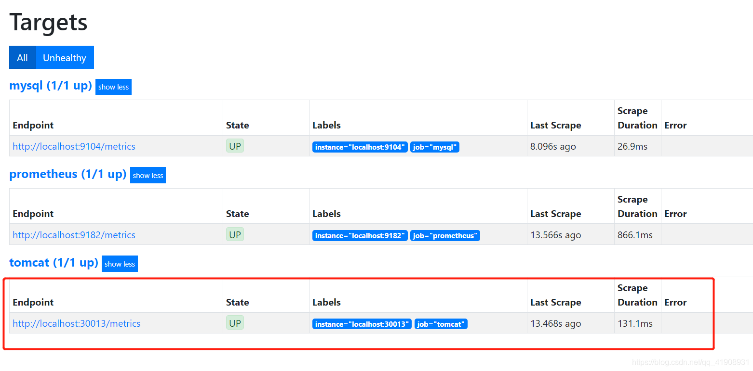Viewport: 753px width, 371px height.
Task: Select the All filter button
Action: pos(22,57)
